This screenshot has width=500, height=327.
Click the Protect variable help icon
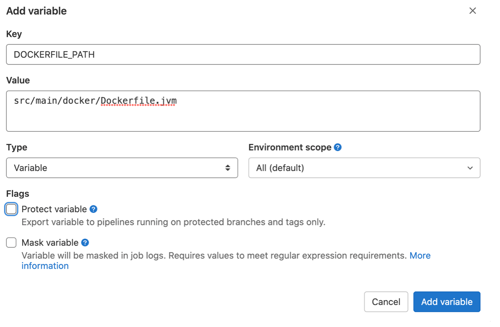(93, 209)
